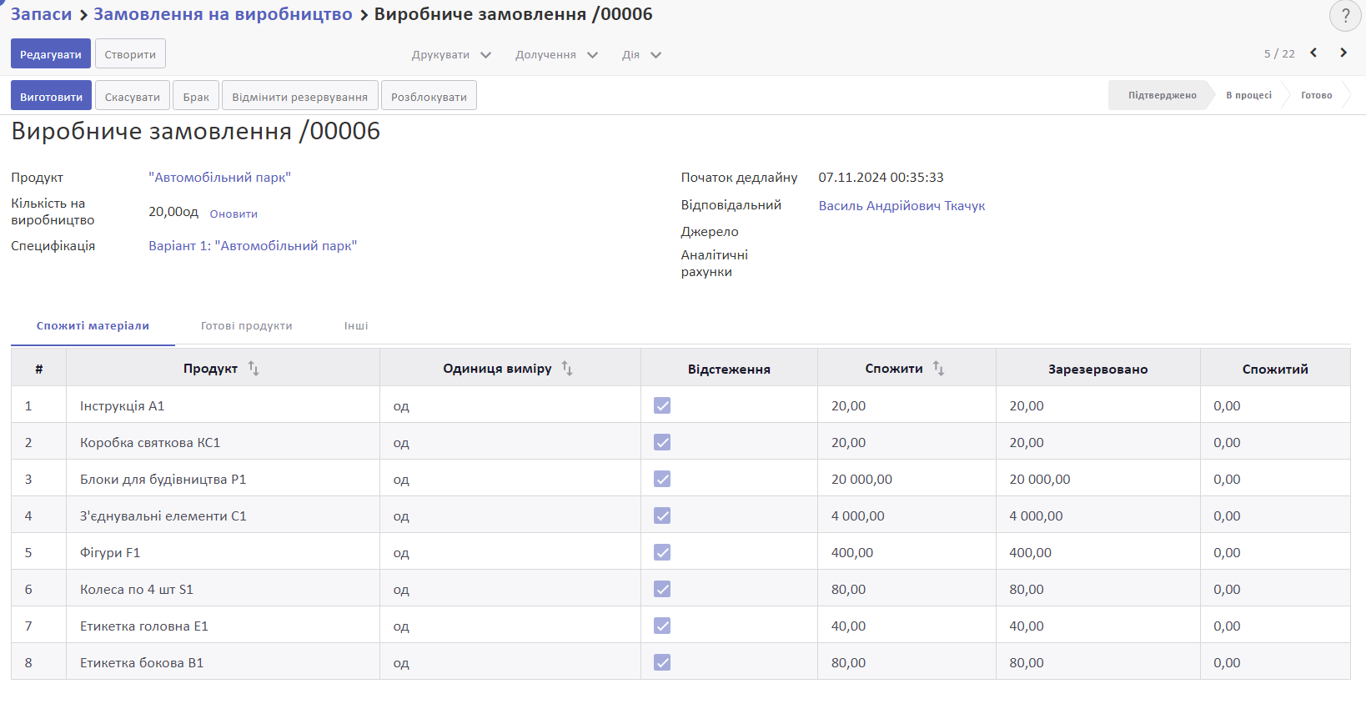Sort by Спожити column sort icon
The width and height of the screenshot is (1366, 704).
click(x=938, y=369)
